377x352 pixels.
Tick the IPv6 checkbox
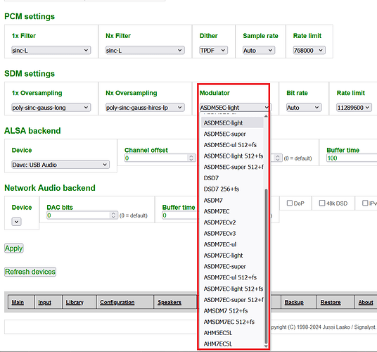[365, 203]
